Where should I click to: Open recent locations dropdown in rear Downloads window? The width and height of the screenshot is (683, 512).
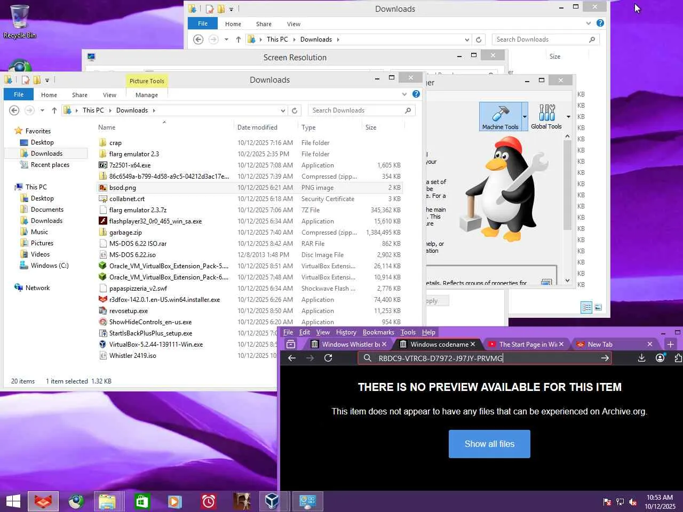tap(226, 39)
